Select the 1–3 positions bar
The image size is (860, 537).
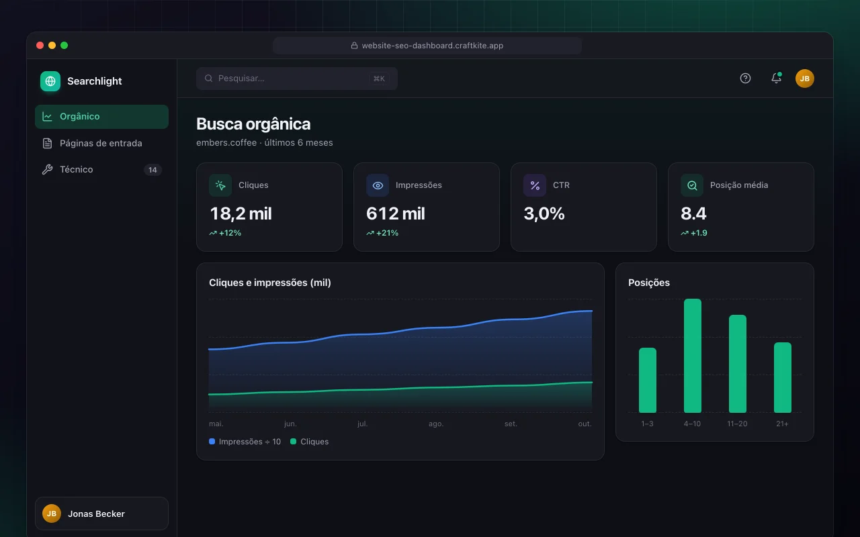(648, 380)
